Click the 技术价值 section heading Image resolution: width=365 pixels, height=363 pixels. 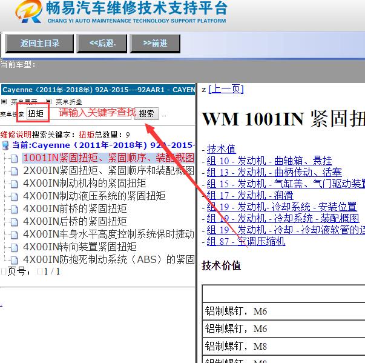pos(221,265)
